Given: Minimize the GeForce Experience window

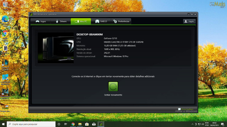Looking at the screenshot, I should click(x=189, y=14).
